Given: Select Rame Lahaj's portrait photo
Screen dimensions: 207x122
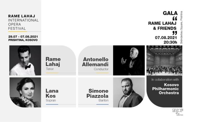Looking at the screenshot, I should (x=25, y=60).
